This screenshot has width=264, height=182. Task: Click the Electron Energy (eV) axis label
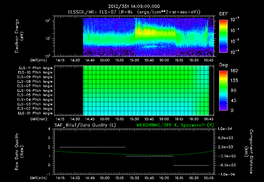pyautogui.click(x=19, y=36)
